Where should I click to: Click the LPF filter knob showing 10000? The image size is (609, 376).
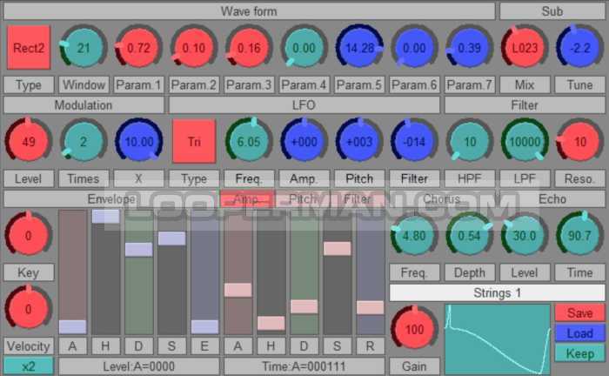tap(524, 142)
